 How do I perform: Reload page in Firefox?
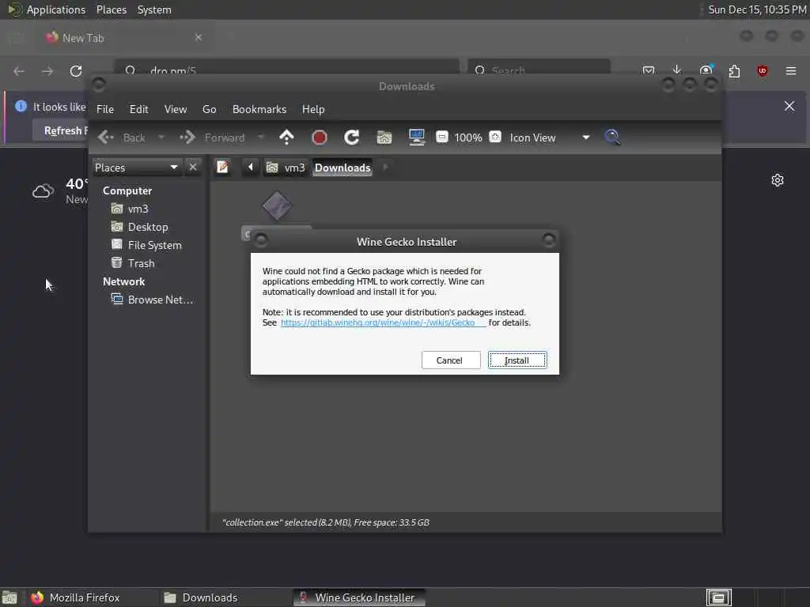(76, 71)
